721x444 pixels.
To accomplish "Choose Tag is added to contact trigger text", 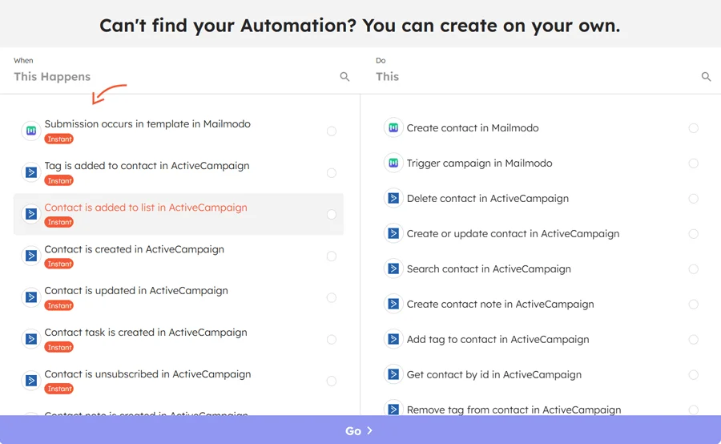I will (x=147, y=166).
